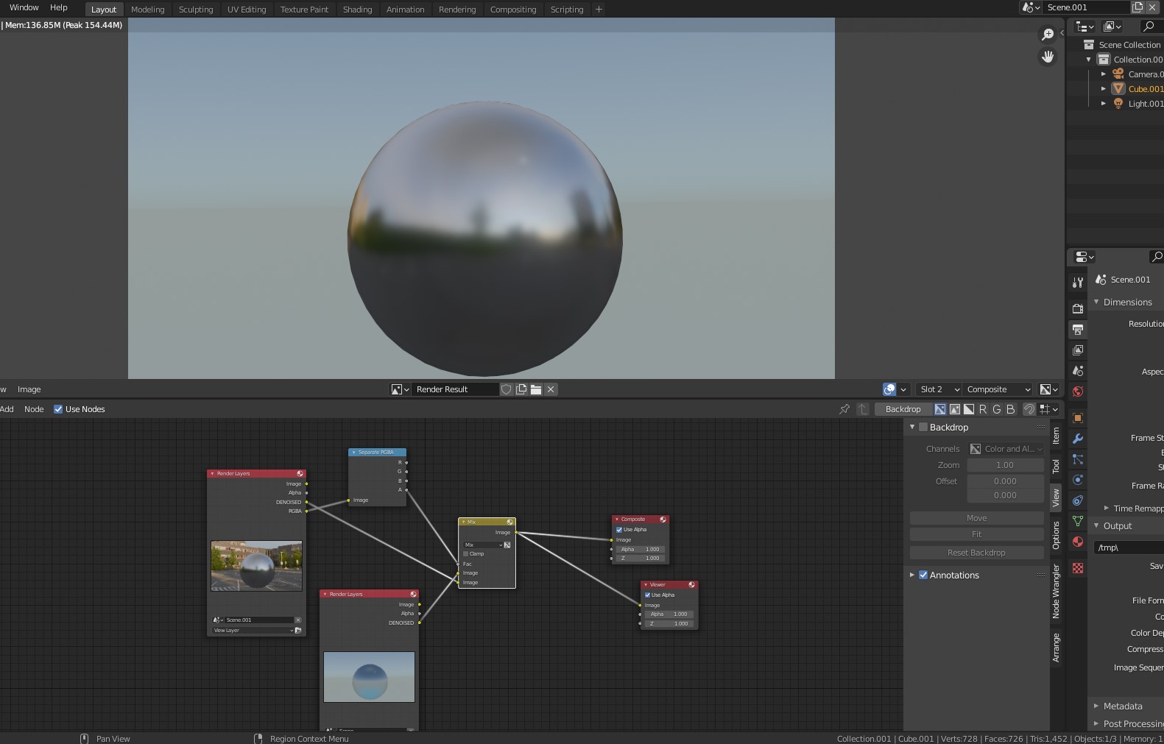Click the backdrop Zoom value field

[1005, 465]
